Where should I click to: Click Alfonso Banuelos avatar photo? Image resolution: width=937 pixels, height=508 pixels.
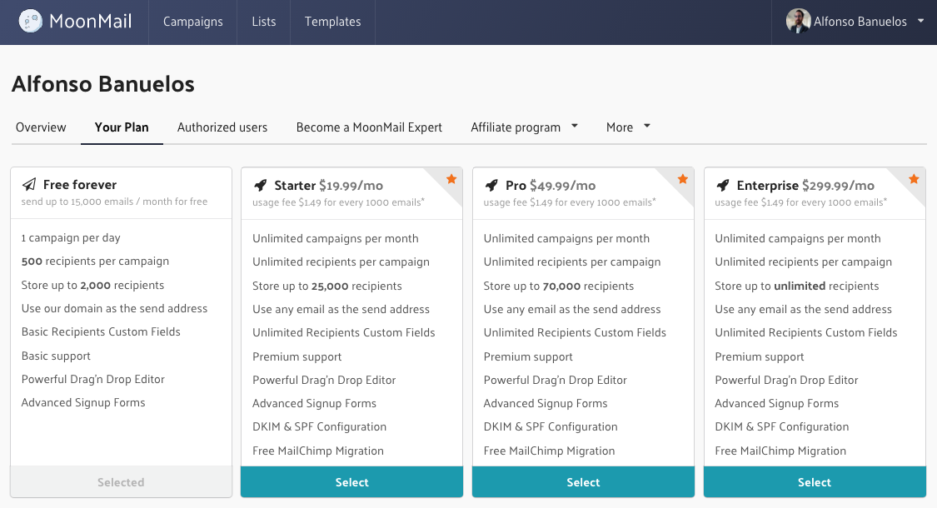click(798, 21)
